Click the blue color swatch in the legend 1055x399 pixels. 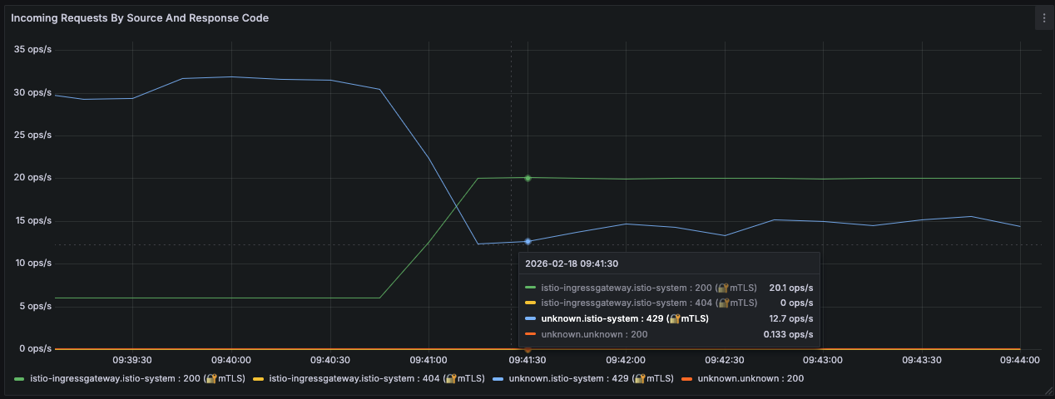(x=498, y=379)
